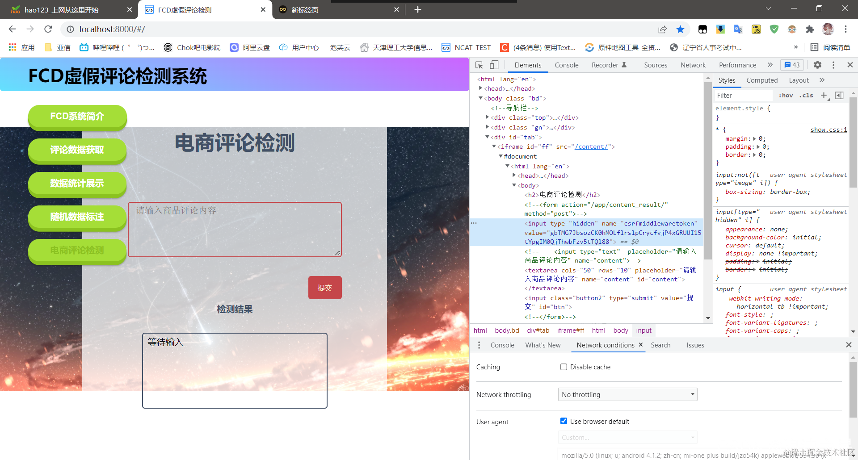
Task: Click the back navigation arrow
Action: (12, 29)
